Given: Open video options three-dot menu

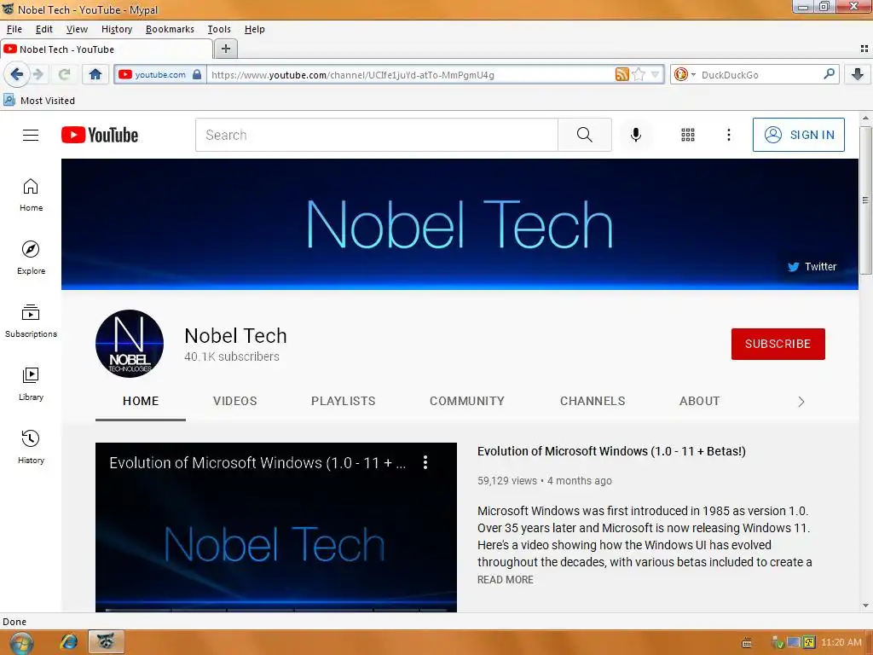Looking at the screenshot, I should 425,462.
